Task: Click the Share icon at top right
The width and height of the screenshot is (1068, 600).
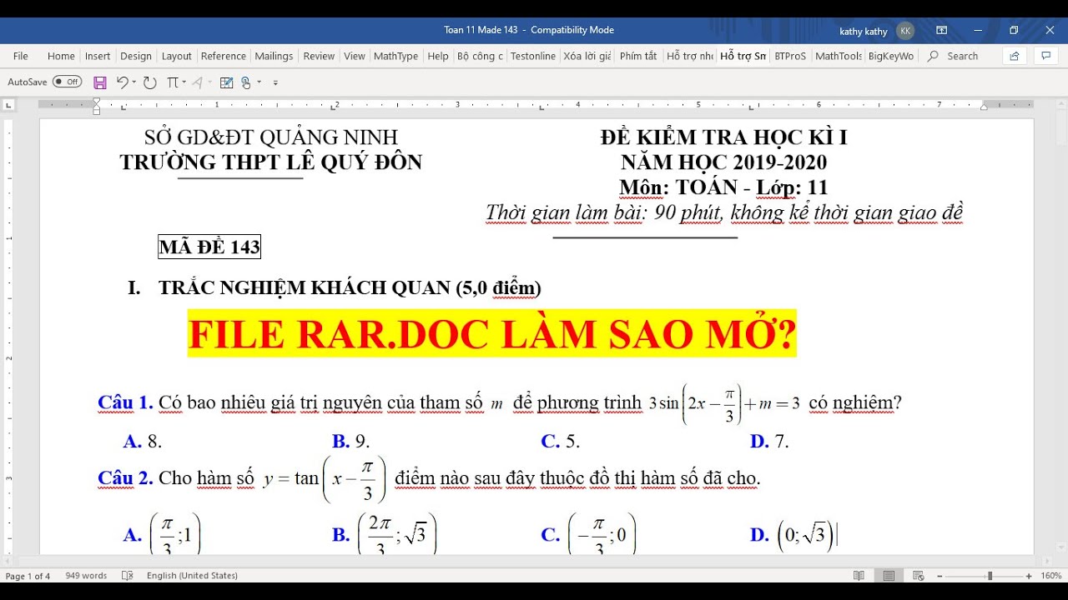Action: pyautogui.click(x=1015, y=56)
